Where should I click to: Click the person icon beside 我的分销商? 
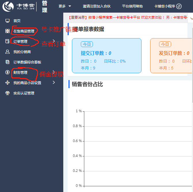pyautogui.click(x=7, y=52)
